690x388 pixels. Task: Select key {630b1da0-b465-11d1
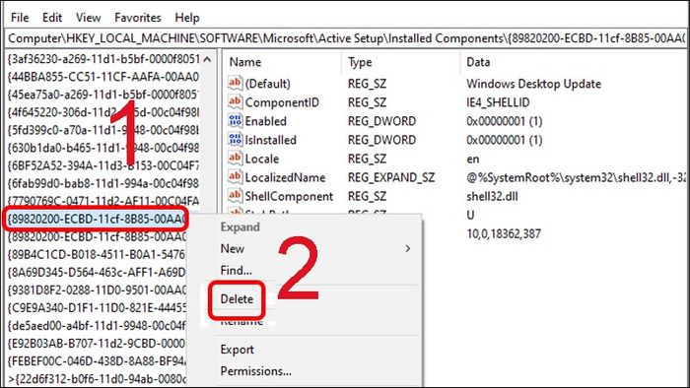(x=103, y=148)
